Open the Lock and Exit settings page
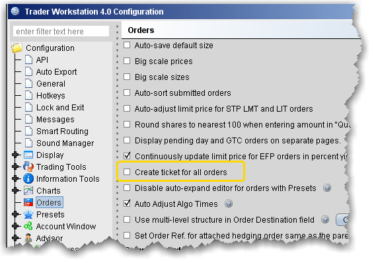This screenshot has width=374, height=263. click(60, 107)
